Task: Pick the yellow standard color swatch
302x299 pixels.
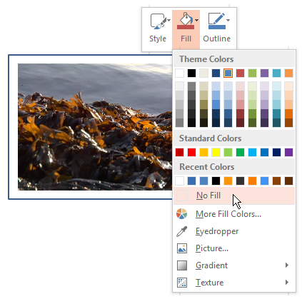Action: click(216, 152)
